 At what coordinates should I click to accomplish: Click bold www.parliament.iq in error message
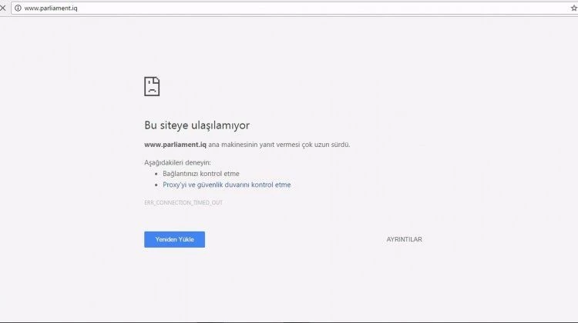(x=175, y=145)
